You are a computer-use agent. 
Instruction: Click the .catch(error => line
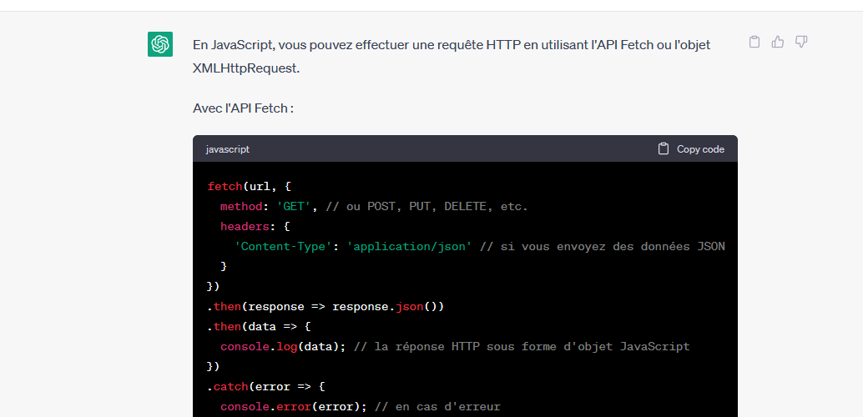click(x=265, y=386)
